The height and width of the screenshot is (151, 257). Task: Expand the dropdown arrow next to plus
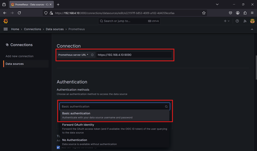pyautogui.click(x=229, y=21)
